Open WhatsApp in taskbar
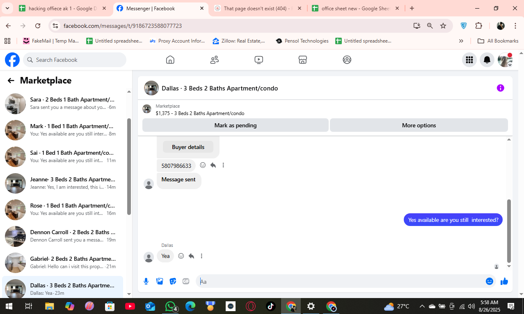Viewport: 524px width, 314px height. 170,306
